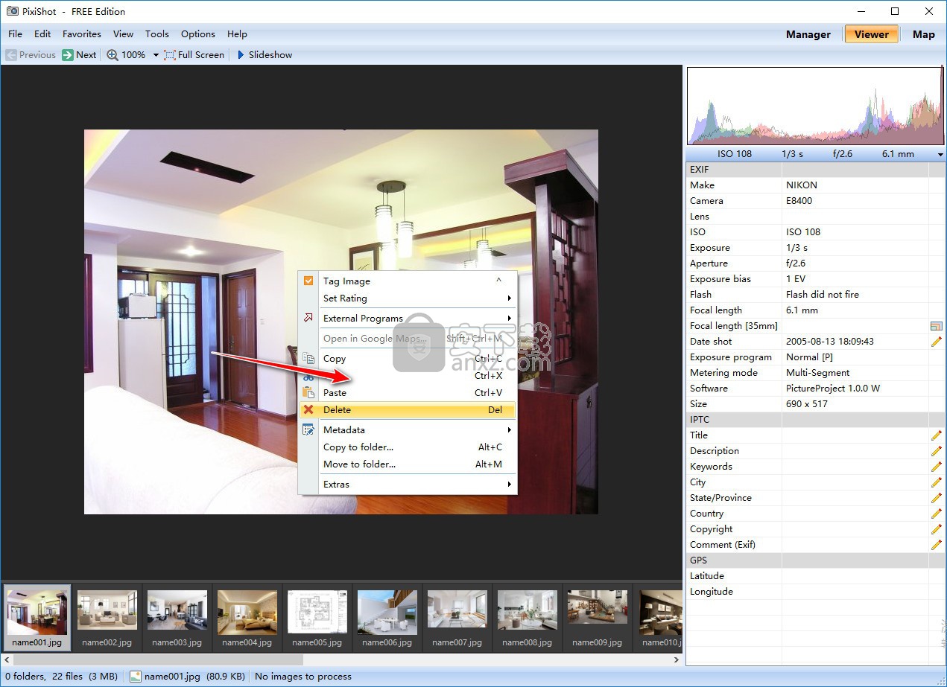Choose Copy to folder... from context menu

(x=407, y=447)
